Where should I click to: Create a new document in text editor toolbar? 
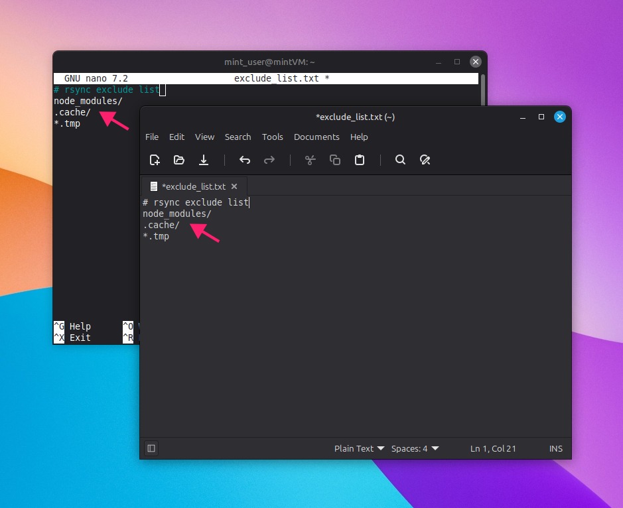point(155,160)
